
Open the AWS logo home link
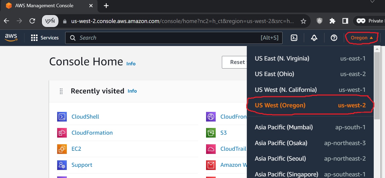coord(11,38)
